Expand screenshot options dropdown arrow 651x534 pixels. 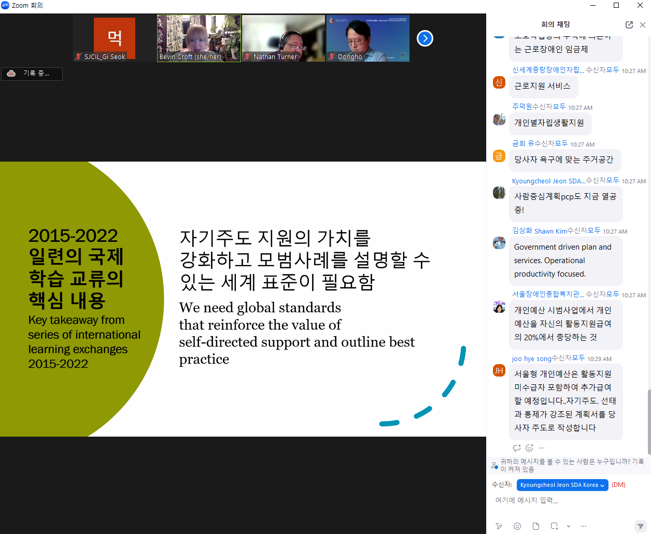pyautogui.click(x=569, y=526)
